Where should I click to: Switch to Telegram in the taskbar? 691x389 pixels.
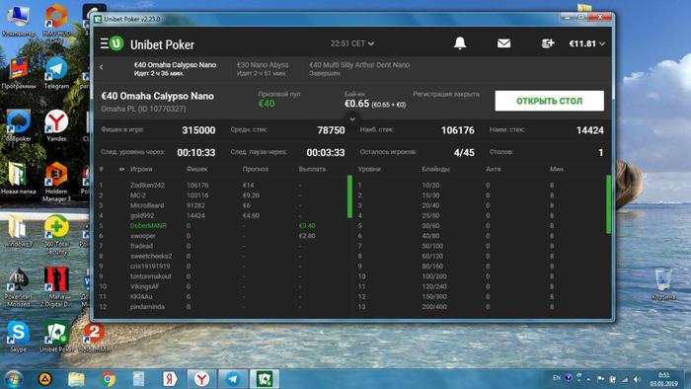[x=233, y=379]
